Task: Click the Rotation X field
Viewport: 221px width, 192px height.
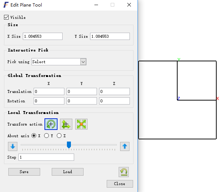Action: pyautogui.click(x=49, y=101)
